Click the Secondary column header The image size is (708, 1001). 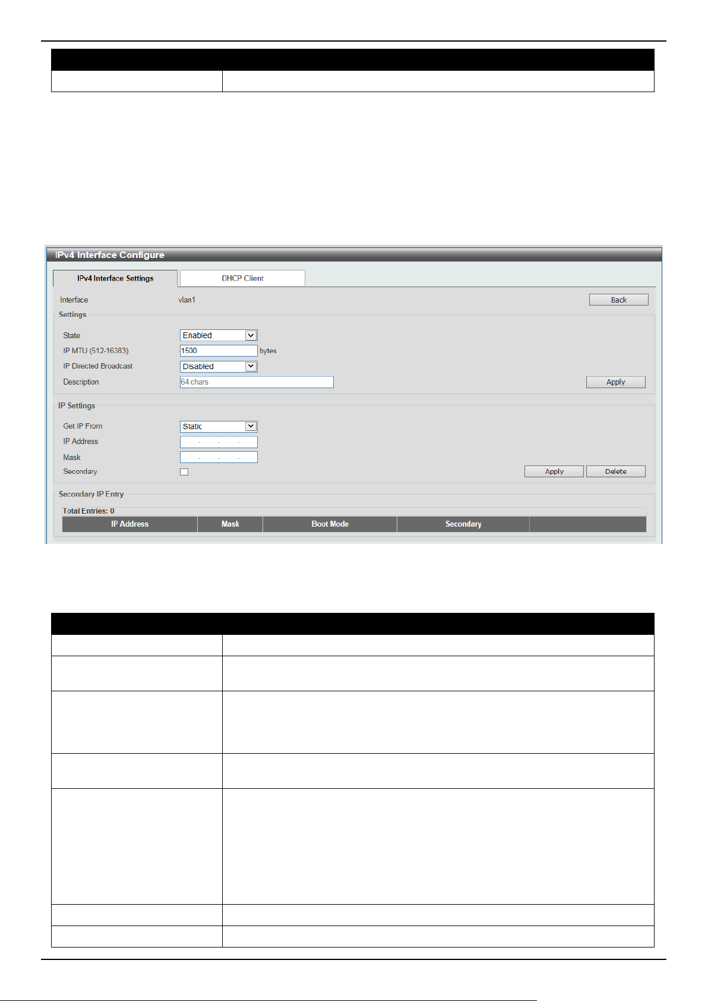(x=463, y=524)
